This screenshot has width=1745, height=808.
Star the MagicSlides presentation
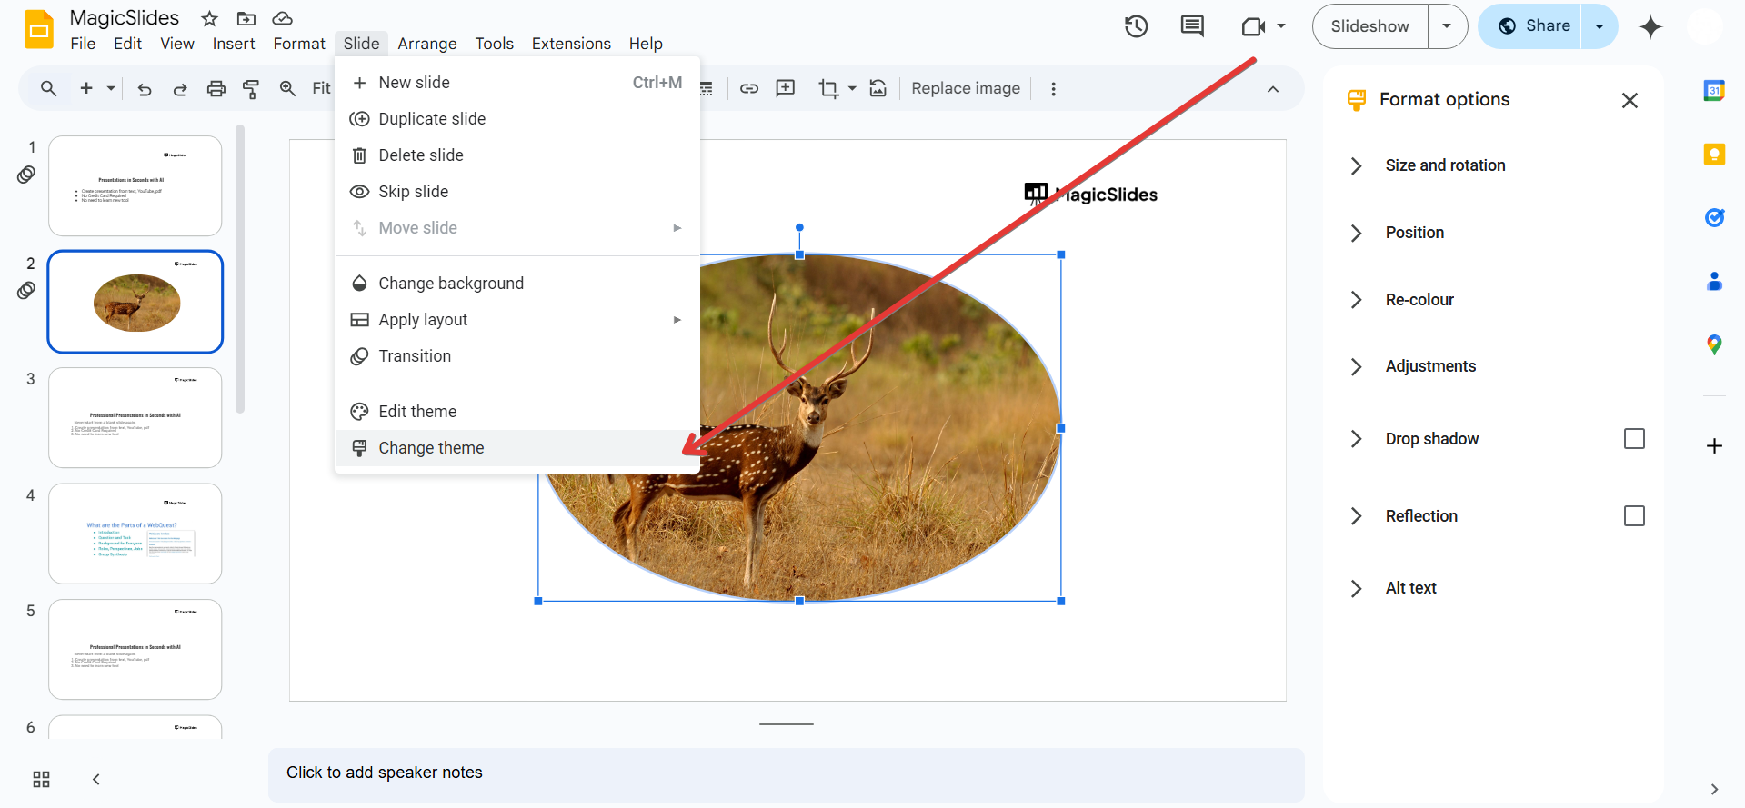point(209,18)
